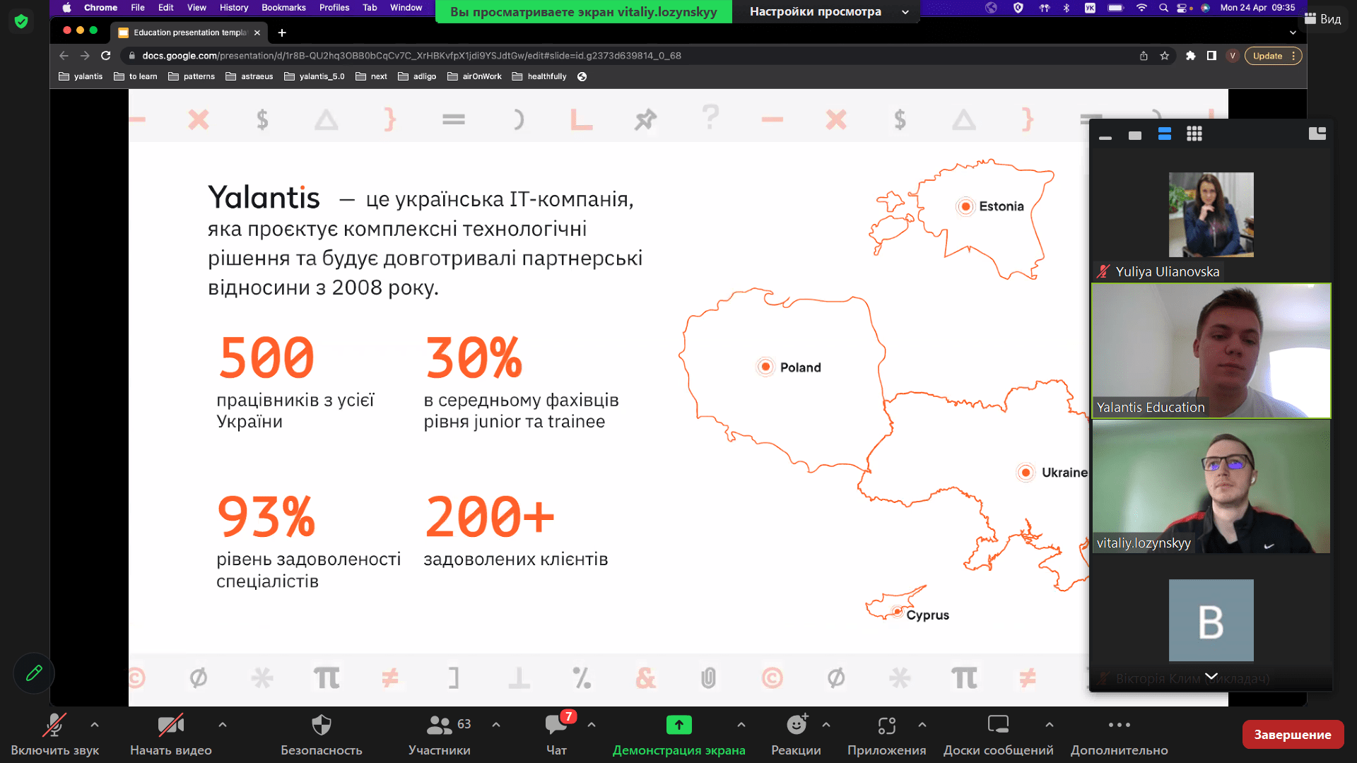The height and width of the screenshot is (763, 1357).
Task: Open the Chrome menu in menu bar
Action: point(100,8)
